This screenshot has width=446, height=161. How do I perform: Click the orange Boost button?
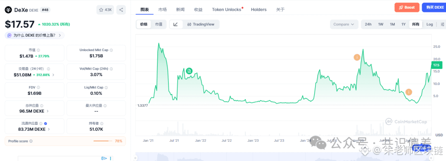click(407, 7)
